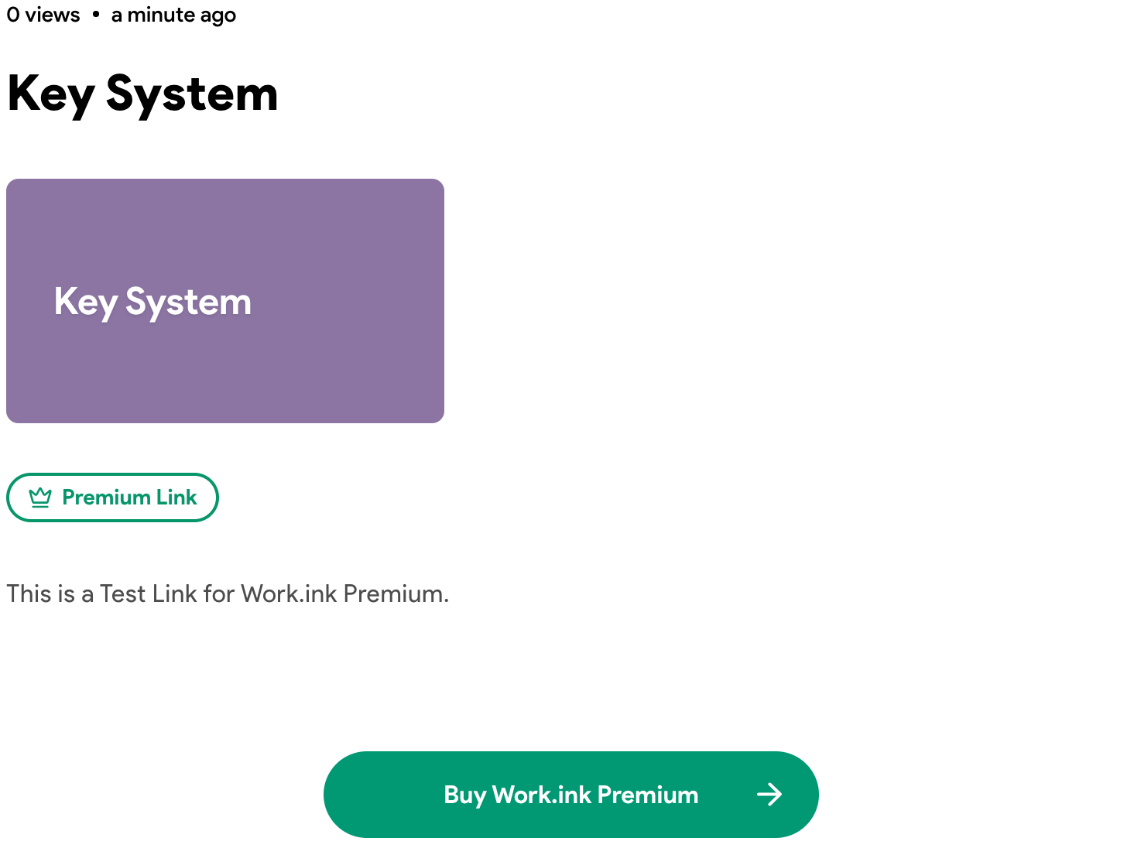Click 'This is a' at the description start

pyautogui.click(x=50, y=594)
